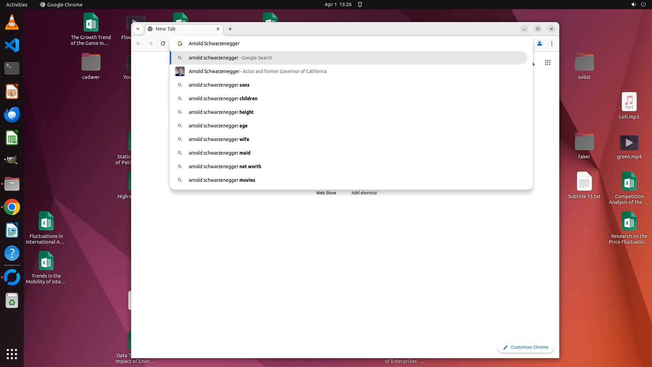Pick 'arnold schwarzenegger net worth' suggestion
652x367 pixels.
point(225,167)
